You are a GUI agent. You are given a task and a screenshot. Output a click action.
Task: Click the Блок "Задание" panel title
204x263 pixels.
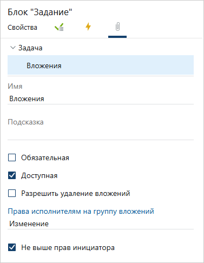(40, 12)
